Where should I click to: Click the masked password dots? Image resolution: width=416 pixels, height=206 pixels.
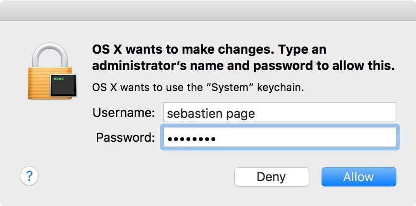[190, 138]
